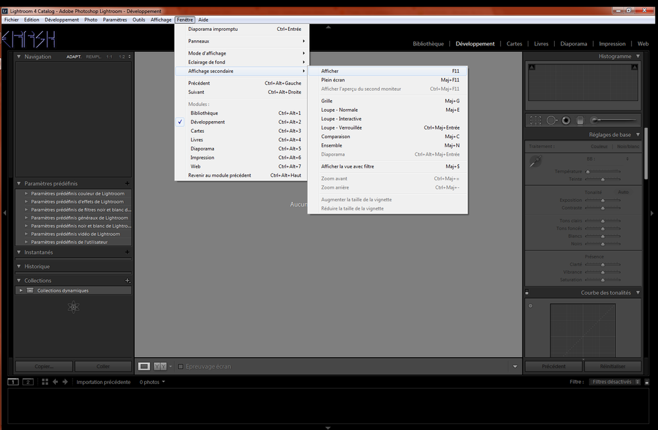The width and height of the screenshot is (658, 430).
Task: Choose Plein écran in the submenu
Action: (388, 80)
